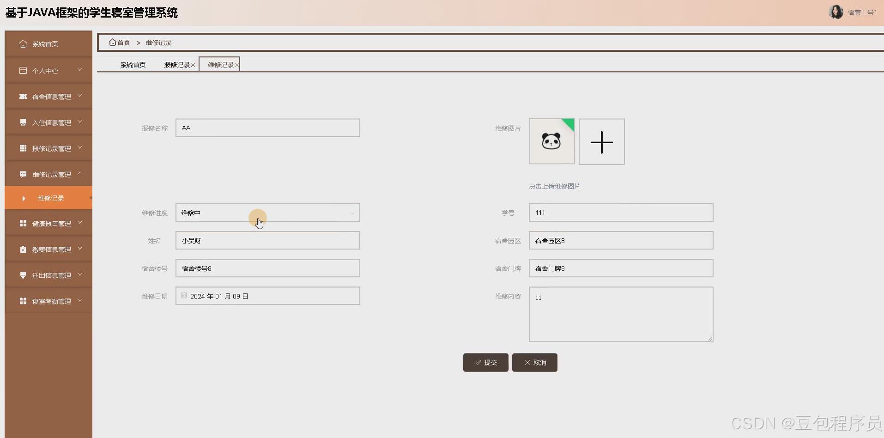Image resolution: width=884 pixels, height=438 pixels.
Task: Click the 宿舍信息管理 sidebar icon
Action: pos(23,97)
